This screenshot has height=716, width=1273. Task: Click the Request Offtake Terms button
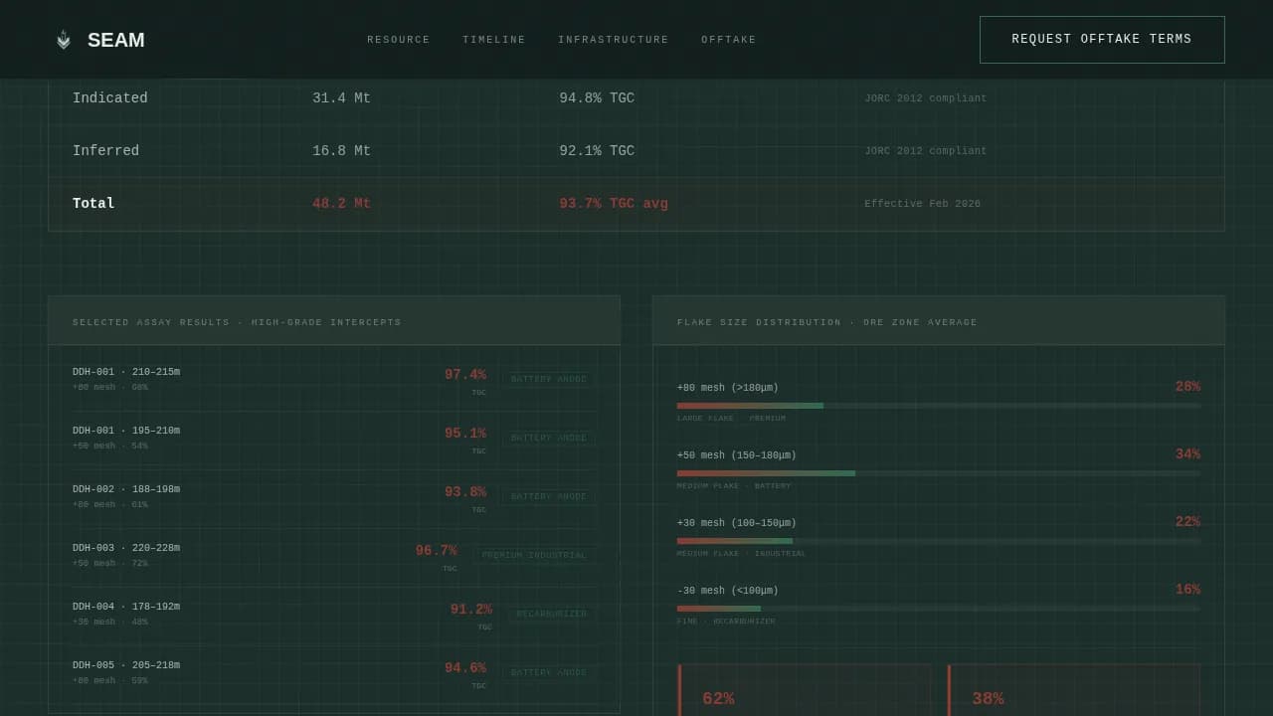[1102, 40]
